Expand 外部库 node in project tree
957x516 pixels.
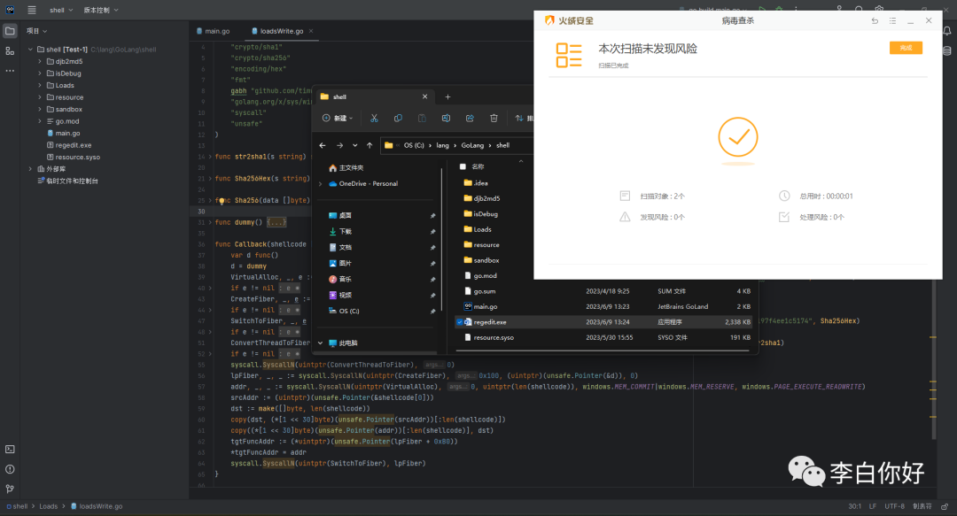tap(30, 169)
